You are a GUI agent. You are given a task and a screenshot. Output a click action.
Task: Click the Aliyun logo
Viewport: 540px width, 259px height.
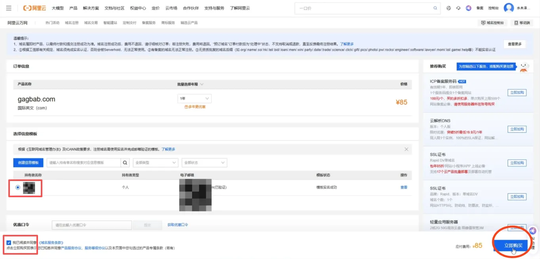[35, 8]
